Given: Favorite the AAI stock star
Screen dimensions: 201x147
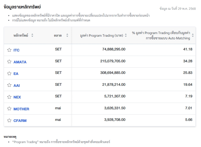Looking at the screenshot, I should 9,85.
